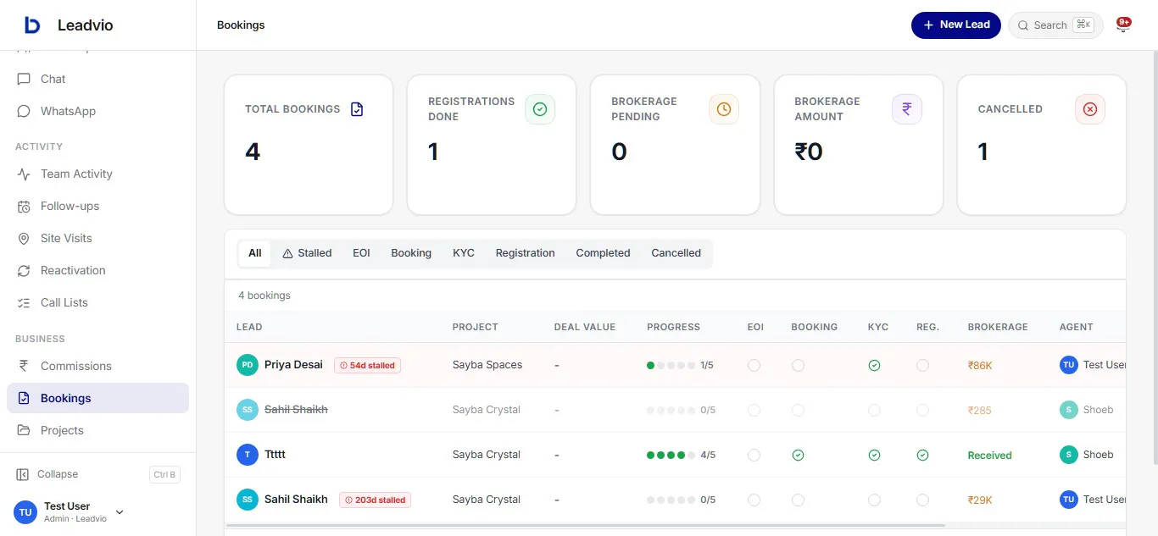This screenshot has width=1158, height=536.
Task: Click the Brokerage Pending clock icon
Action: click(x=723, y=109)
